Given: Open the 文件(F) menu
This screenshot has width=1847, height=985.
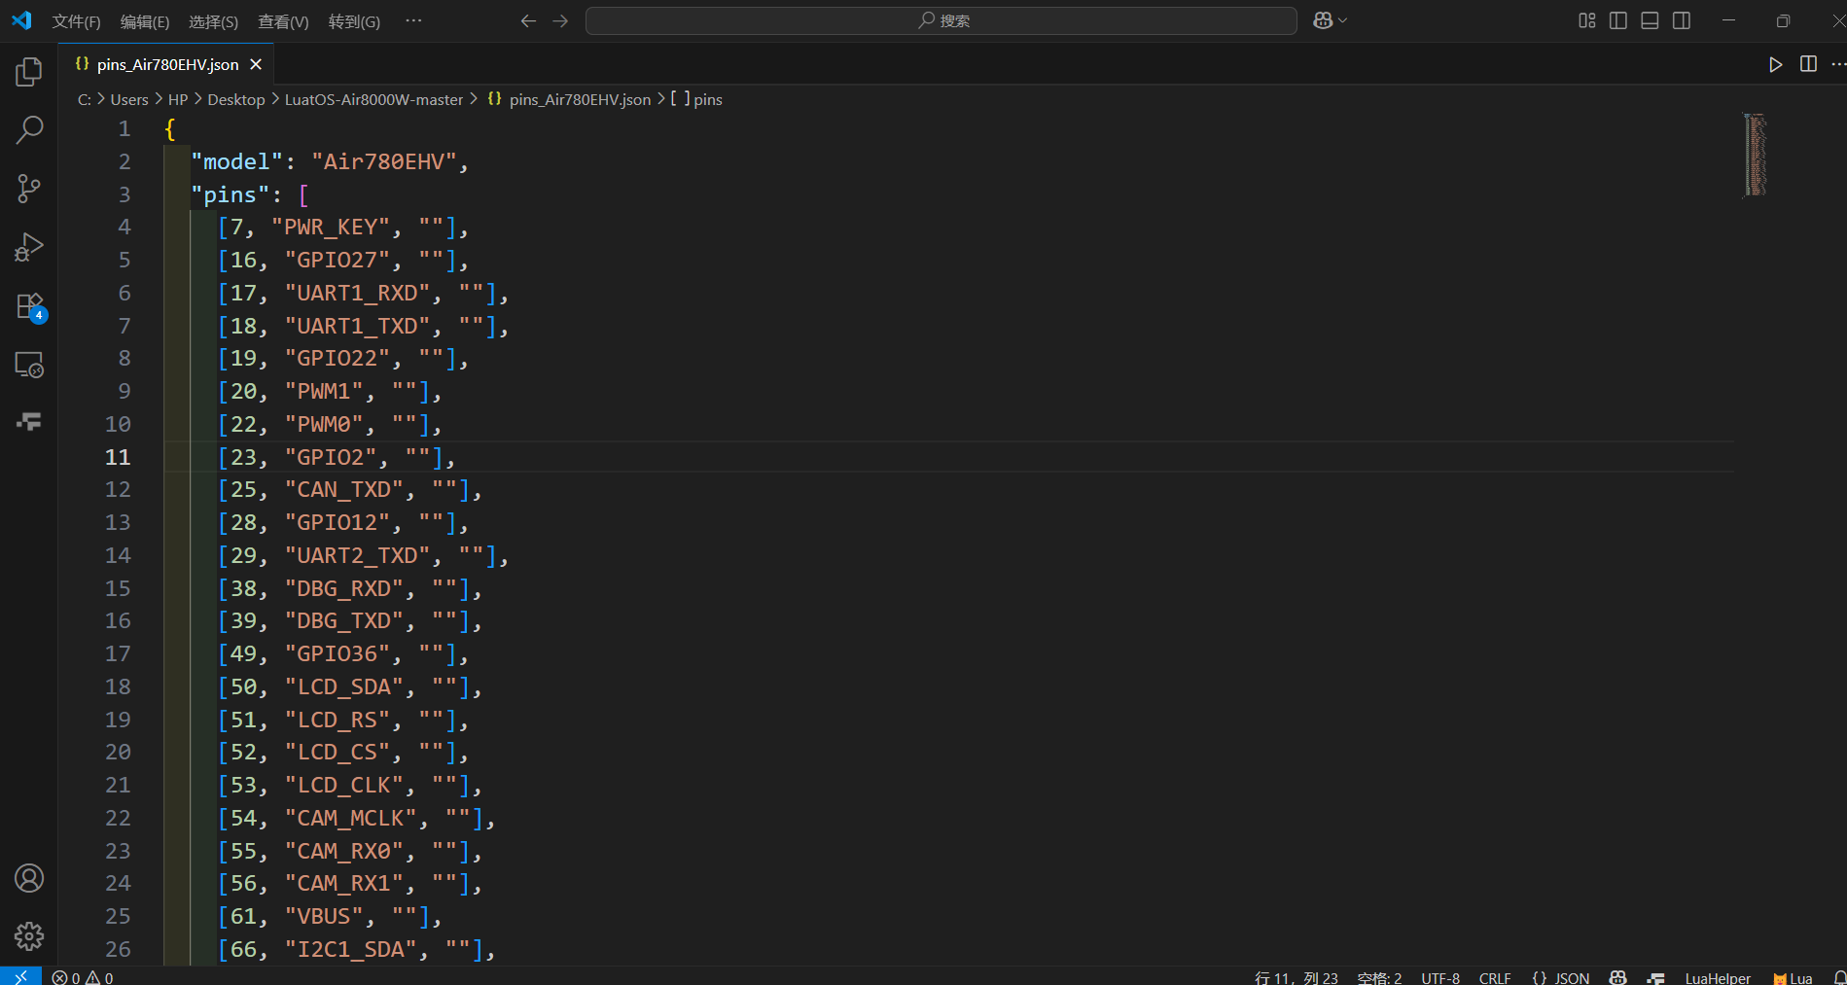Looking at the screenshot, I should click(76, 21).
